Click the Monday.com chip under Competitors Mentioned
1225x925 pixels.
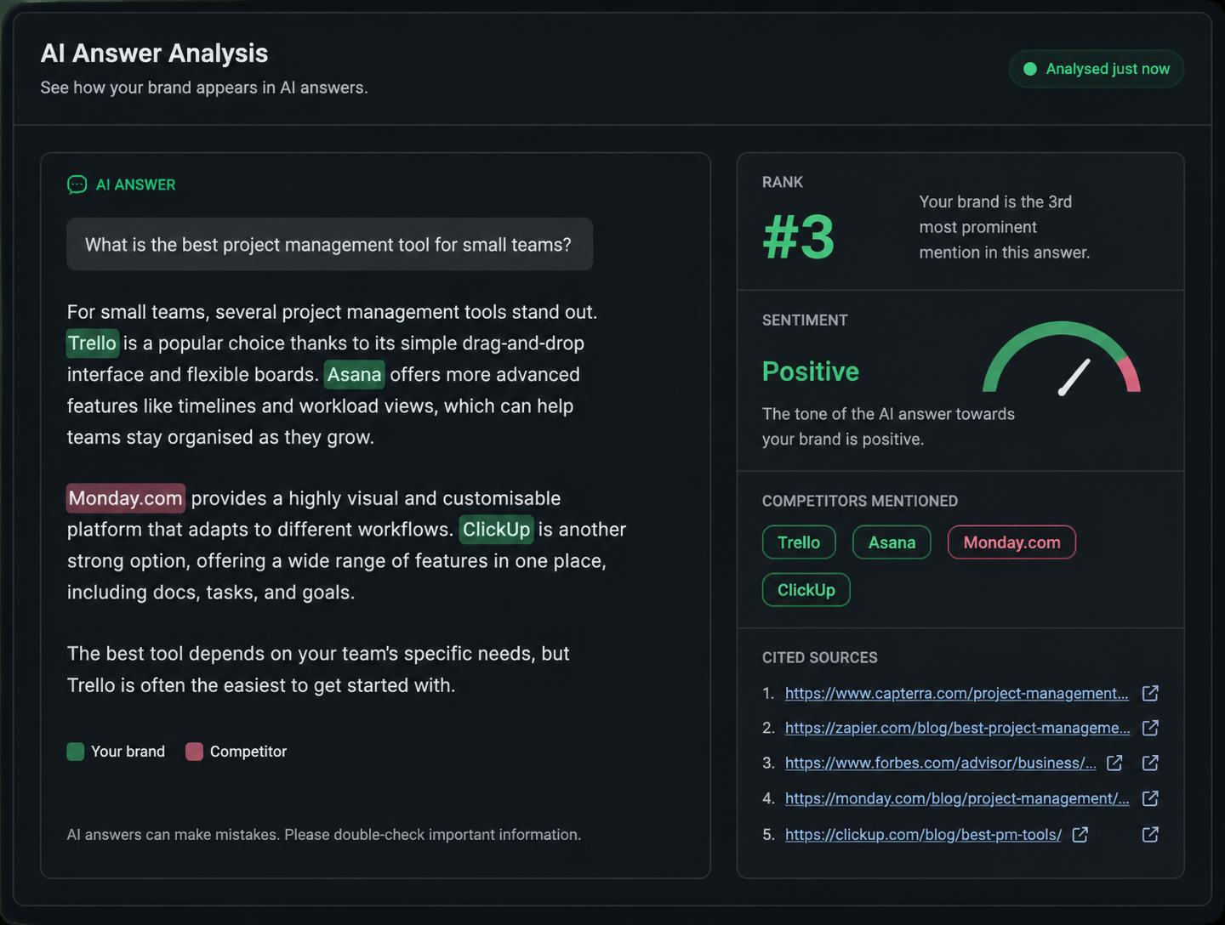coord(1011,542)
